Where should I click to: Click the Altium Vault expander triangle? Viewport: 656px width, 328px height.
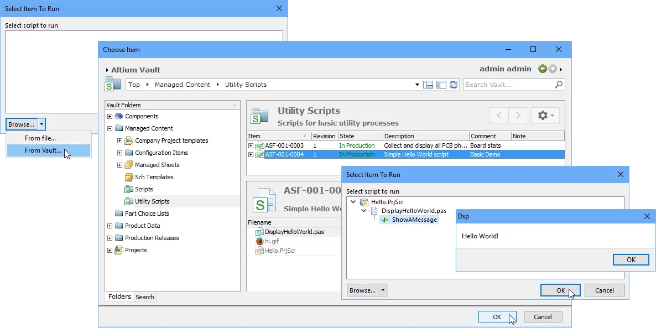tap(107, 70)
